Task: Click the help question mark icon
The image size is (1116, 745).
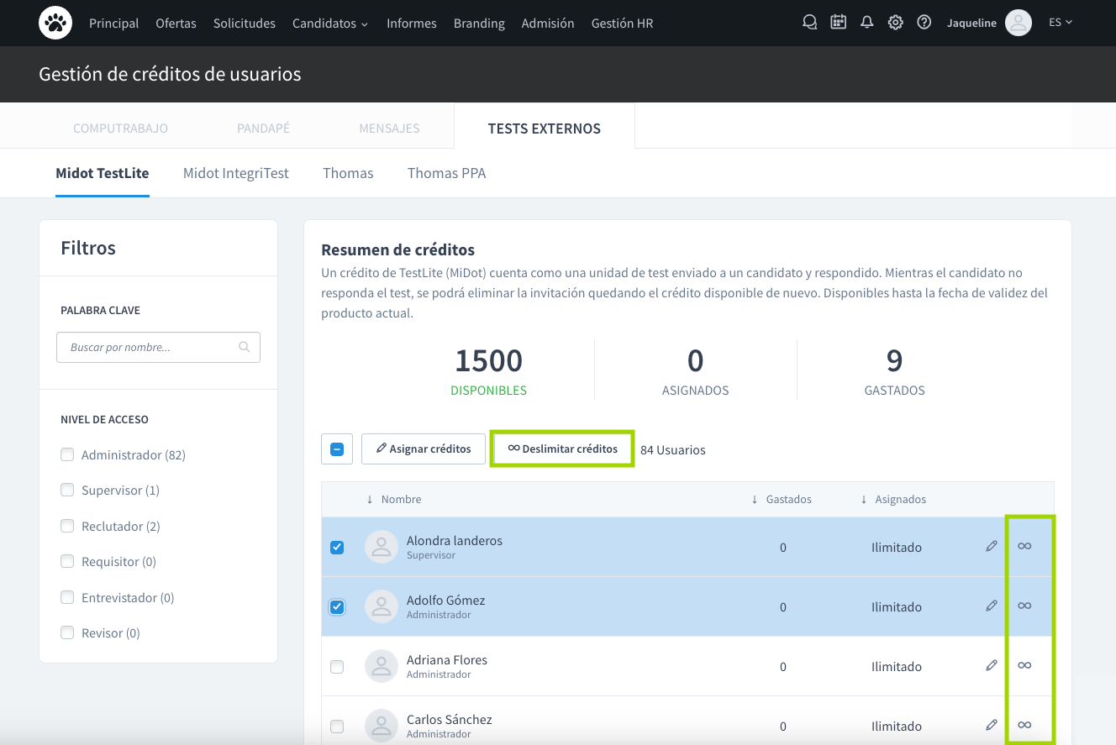Action: pyautogui.click(x=924, y=23)
